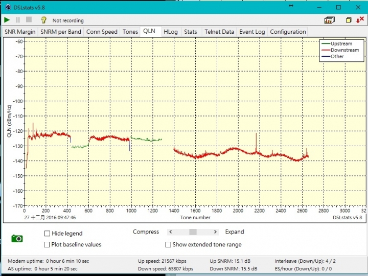Screen dimensions: 368x276
Task: Switch to the HLog tab
Action: 171,32
